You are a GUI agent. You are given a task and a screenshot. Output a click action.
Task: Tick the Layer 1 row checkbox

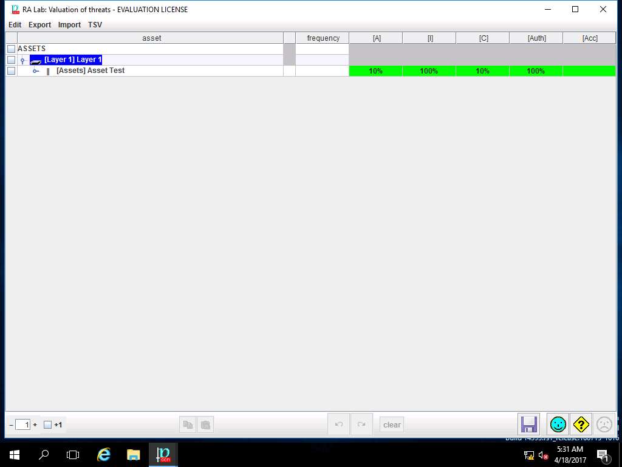click(11, 60)
